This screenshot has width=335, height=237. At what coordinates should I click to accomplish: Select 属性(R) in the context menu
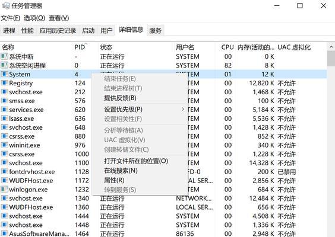pos(114,180)
